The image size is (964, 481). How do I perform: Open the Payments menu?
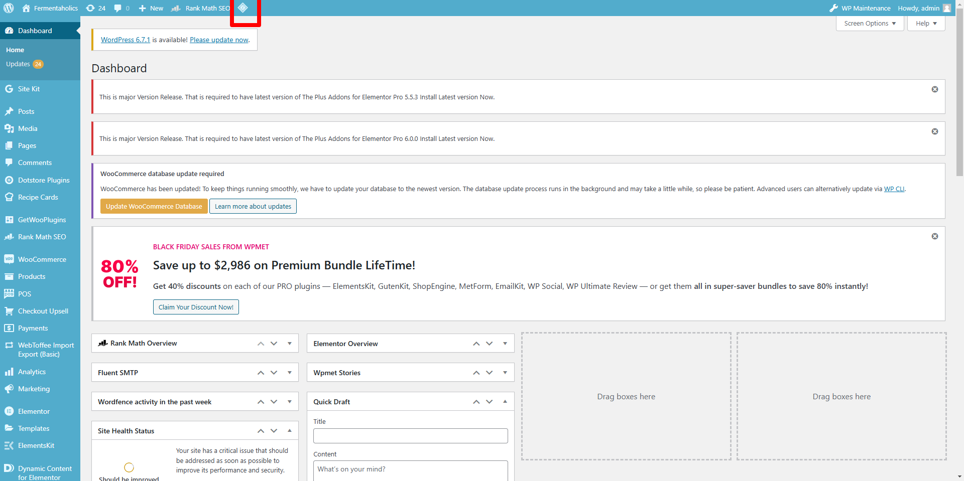pyautogui.click(x=40, y=328)
